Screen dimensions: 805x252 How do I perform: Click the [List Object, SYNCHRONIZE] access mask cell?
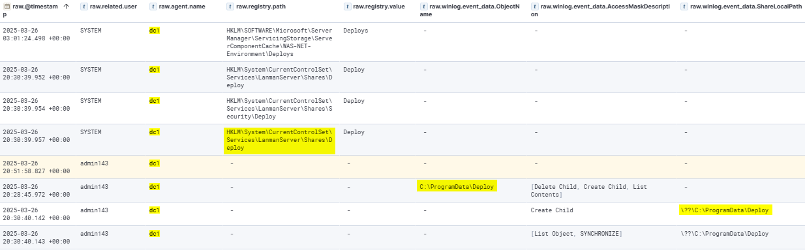point(577,233)
